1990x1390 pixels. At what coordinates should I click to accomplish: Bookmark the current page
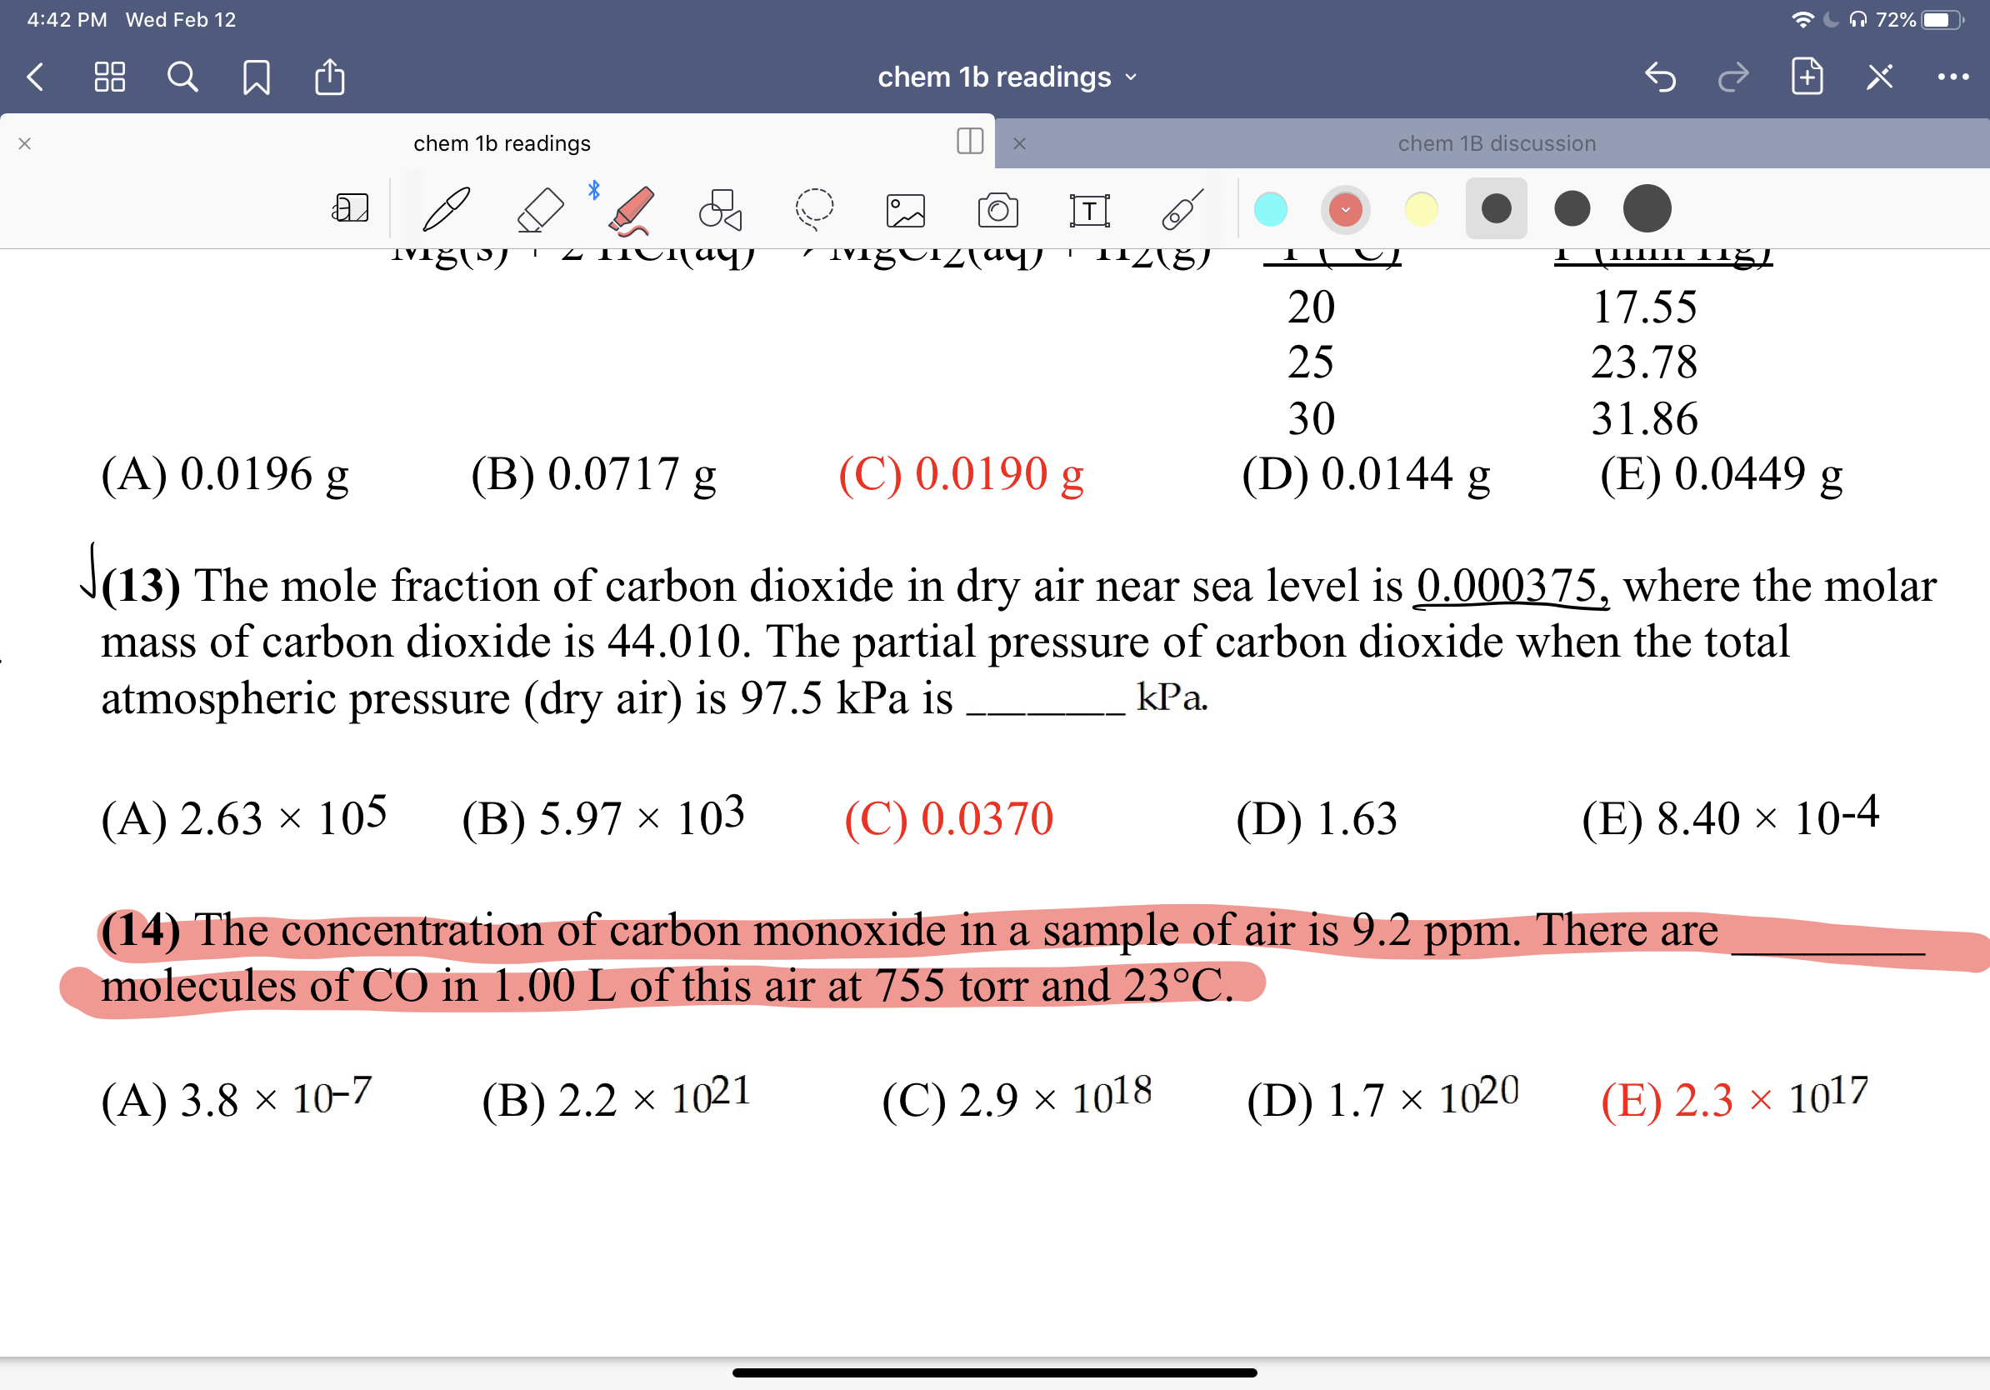point(257,77)
